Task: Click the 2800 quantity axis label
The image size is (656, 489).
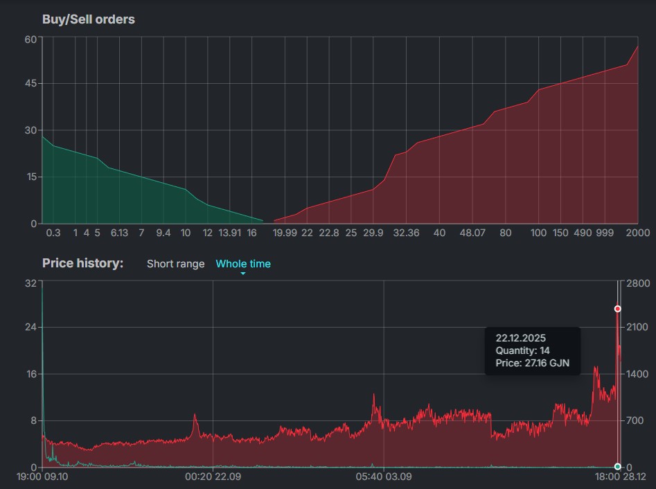Action: [638, 283]
